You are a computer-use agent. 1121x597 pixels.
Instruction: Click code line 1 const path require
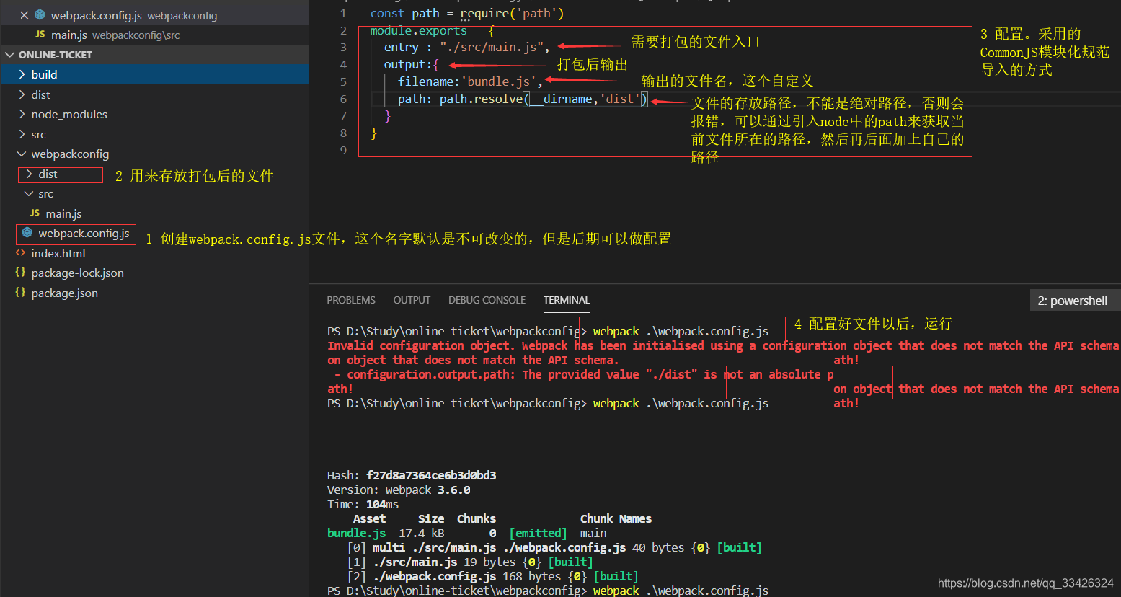[x=466, y=13]
